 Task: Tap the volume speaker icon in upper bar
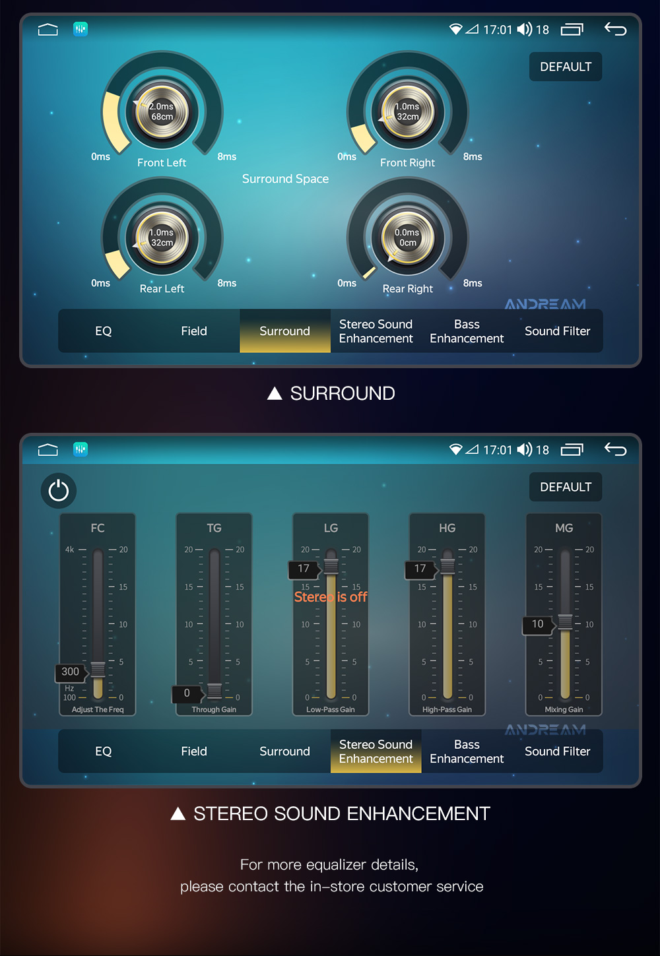pyautogui.click(x=525, y=29)
